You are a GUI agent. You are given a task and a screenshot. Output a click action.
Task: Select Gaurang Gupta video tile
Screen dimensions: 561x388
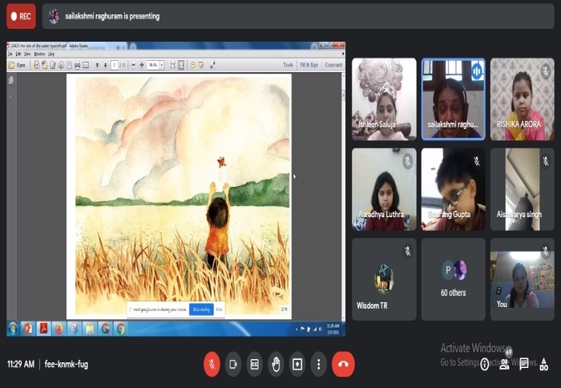[454, 189]
